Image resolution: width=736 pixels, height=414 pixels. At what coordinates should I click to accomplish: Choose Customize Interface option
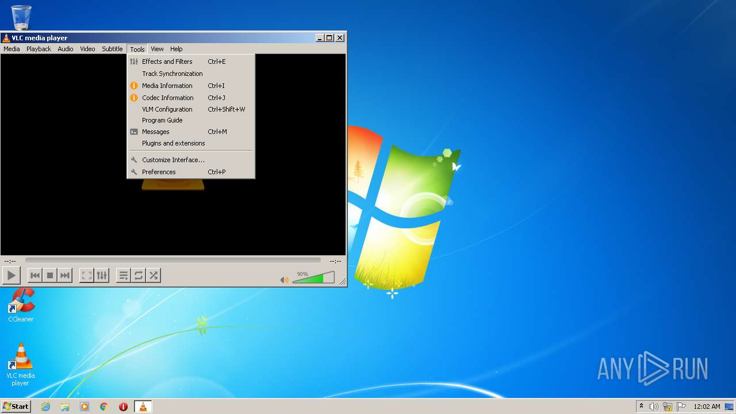point(191,160)
